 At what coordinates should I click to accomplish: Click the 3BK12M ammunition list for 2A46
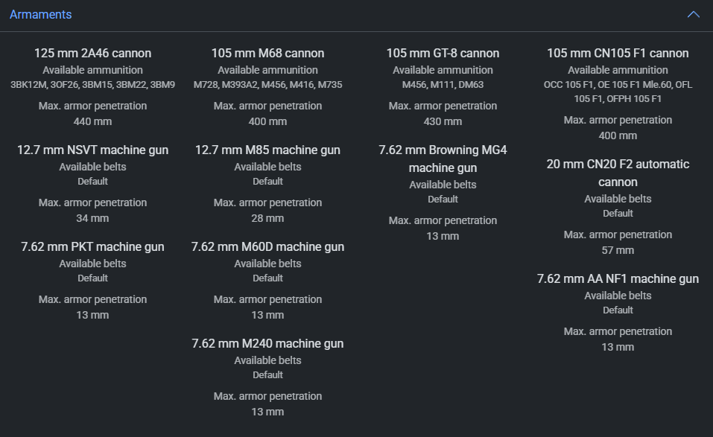coord(92,85)
